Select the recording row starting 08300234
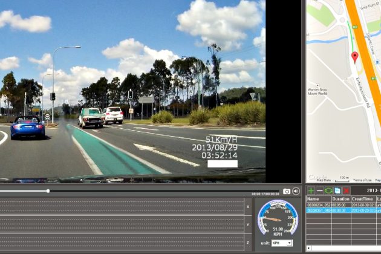The height and width of the screenshot is (254, 381). (x=344, y=205)
